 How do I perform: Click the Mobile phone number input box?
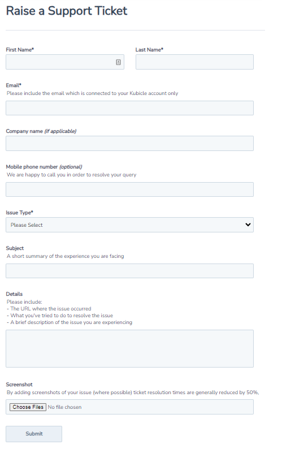point(129,189)
